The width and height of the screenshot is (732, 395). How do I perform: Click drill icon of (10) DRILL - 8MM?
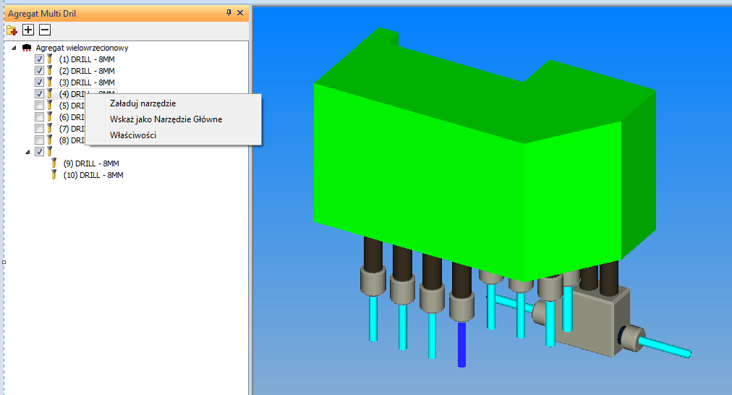pos(54,175)
